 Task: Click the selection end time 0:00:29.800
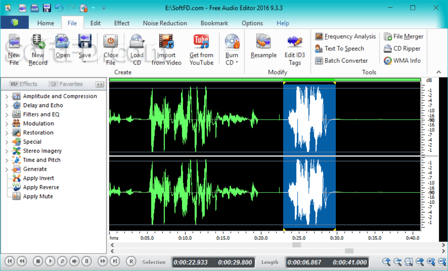235,262
